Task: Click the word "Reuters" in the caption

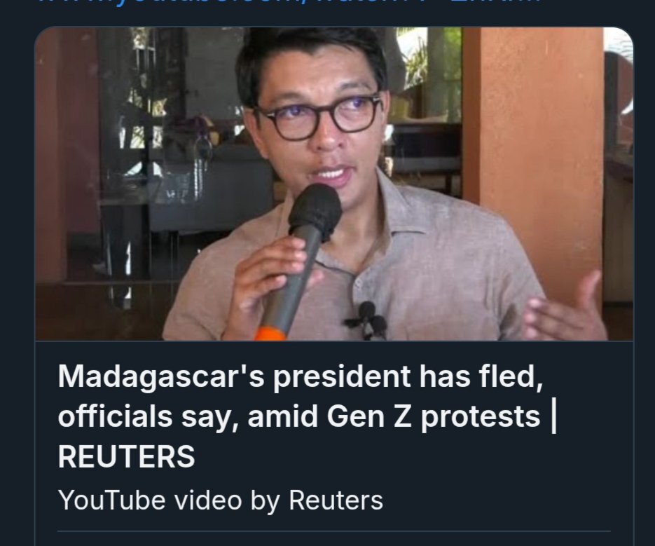Action: [x=336, y=500]
